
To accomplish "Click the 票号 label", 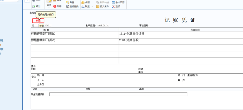I will 33,66.
